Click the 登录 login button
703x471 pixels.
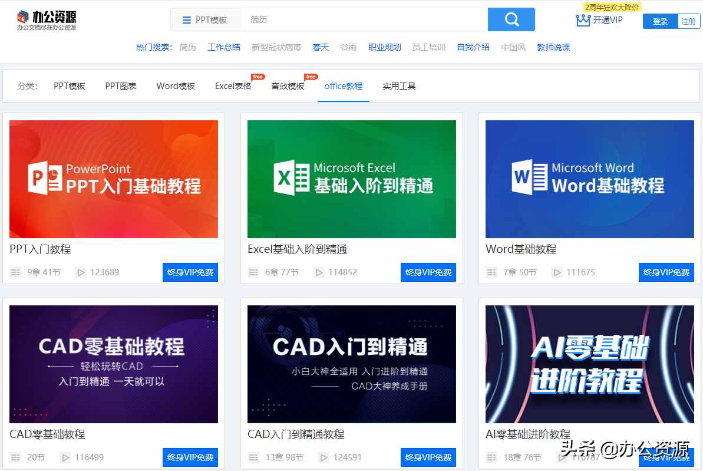(659, 21)
